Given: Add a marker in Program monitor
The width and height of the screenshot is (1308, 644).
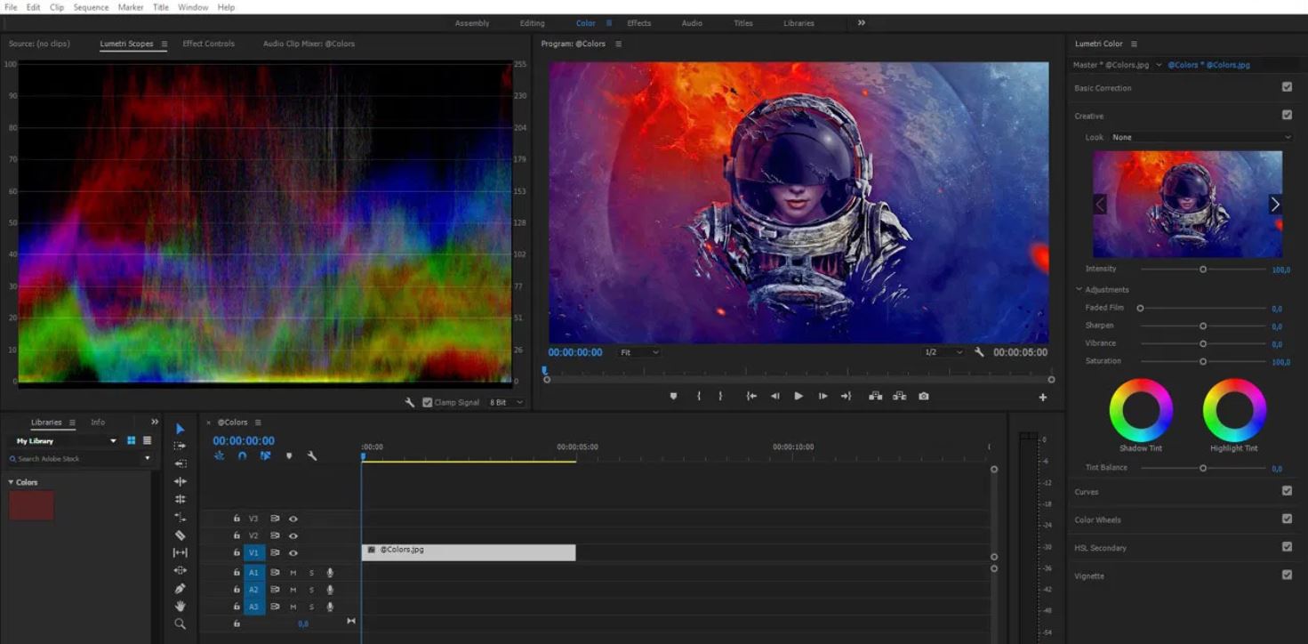Looking at the screenshot, I should pos(673,396).
